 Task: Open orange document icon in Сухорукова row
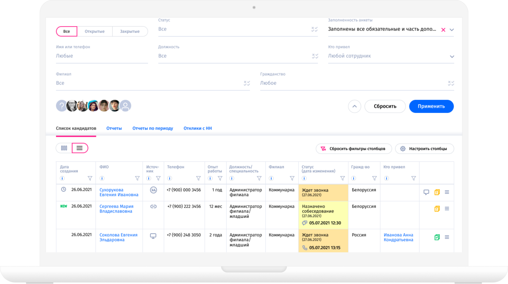[437, 192]
